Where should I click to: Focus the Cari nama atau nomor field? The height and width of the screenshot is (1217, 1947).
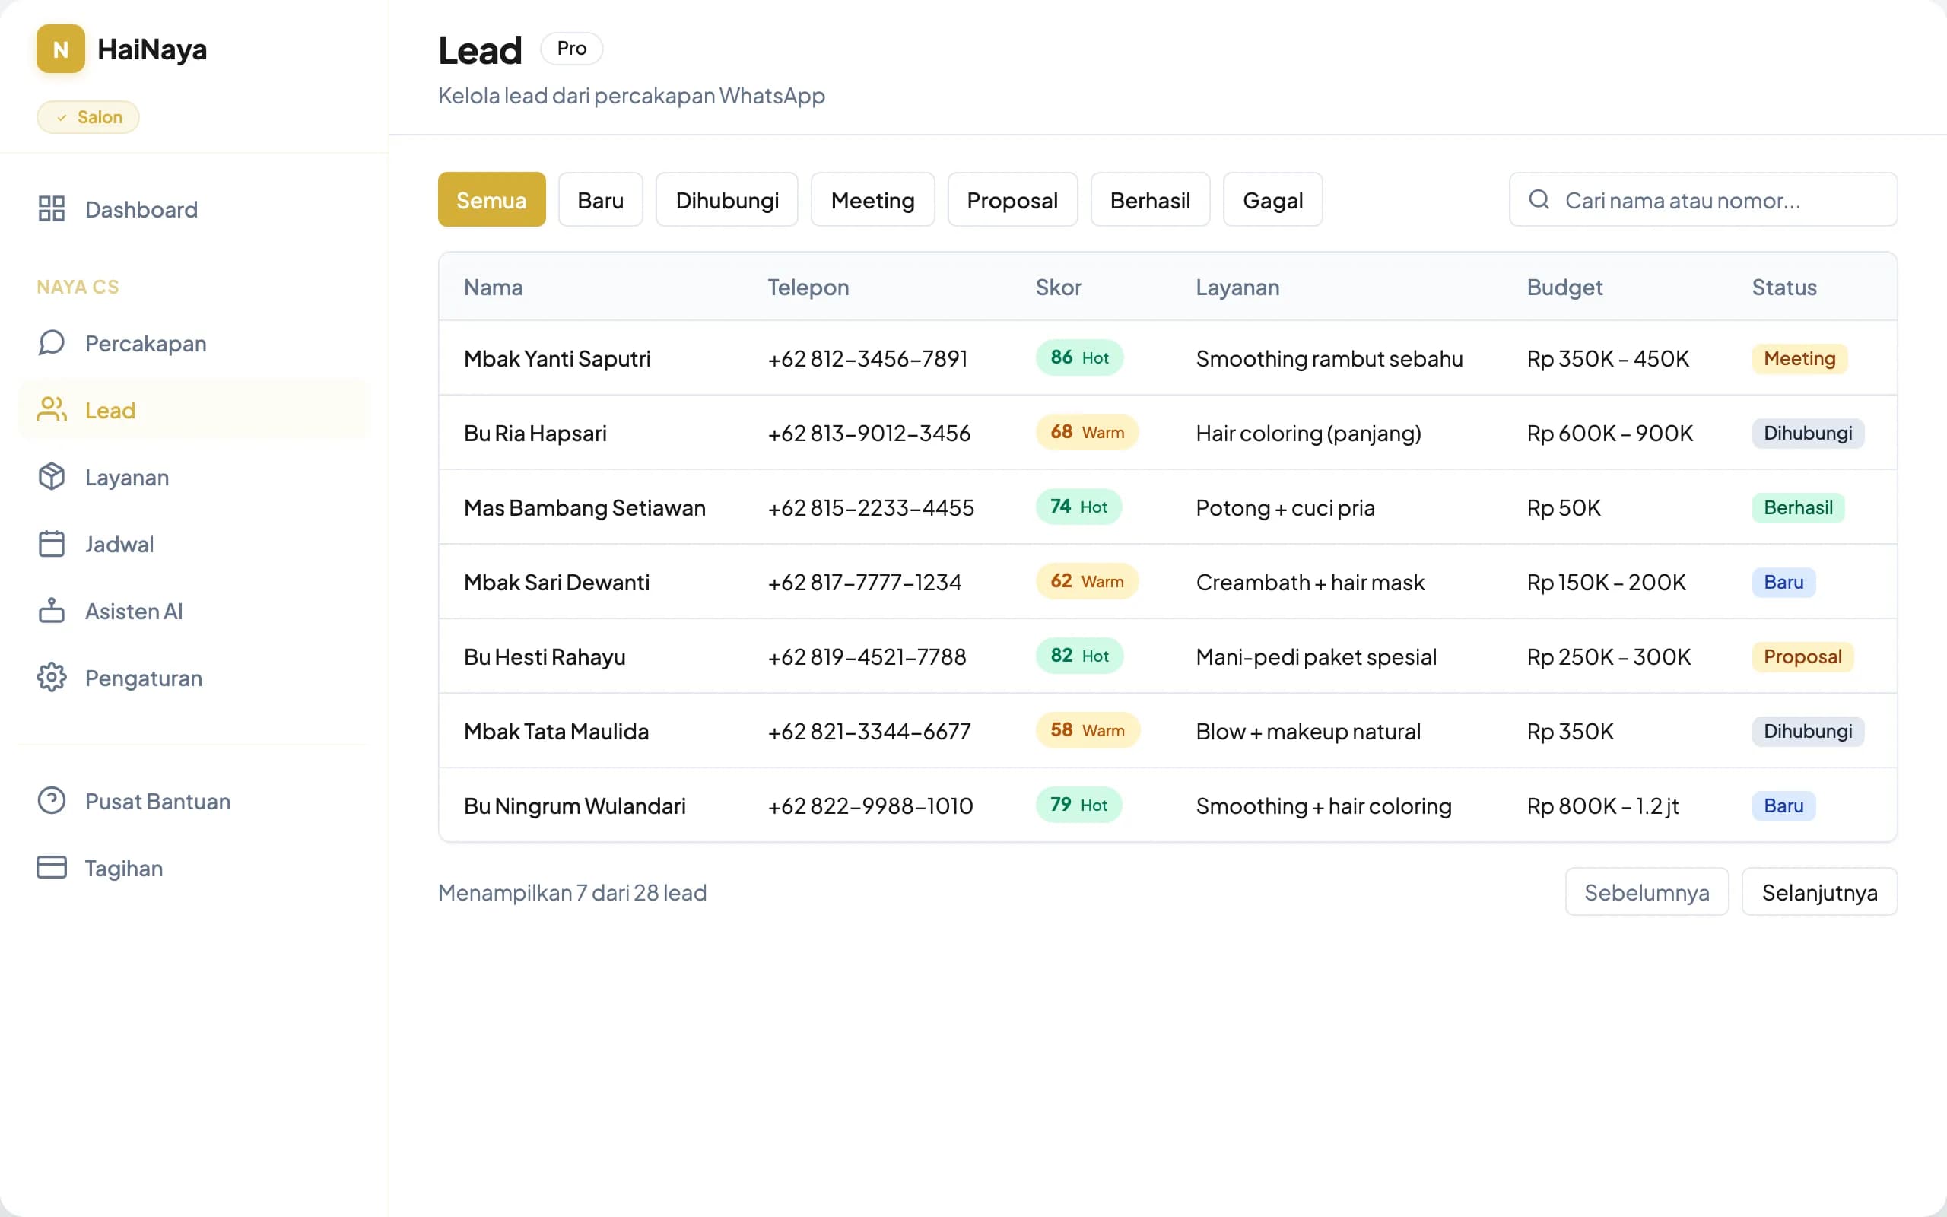point(1703,199)
